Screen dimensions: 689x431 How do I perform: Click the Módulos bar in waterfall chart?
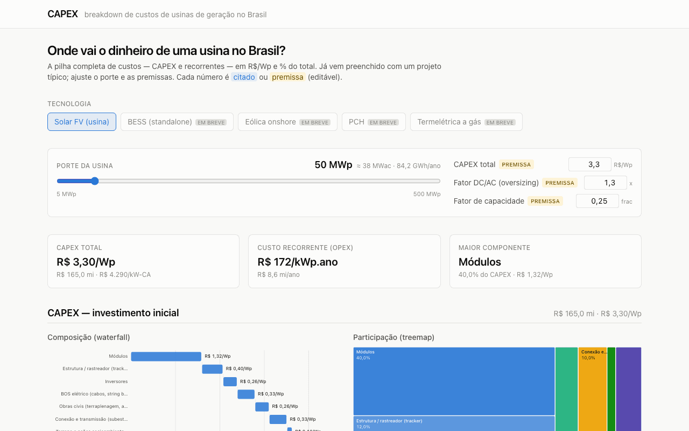[x=166, y=356]
